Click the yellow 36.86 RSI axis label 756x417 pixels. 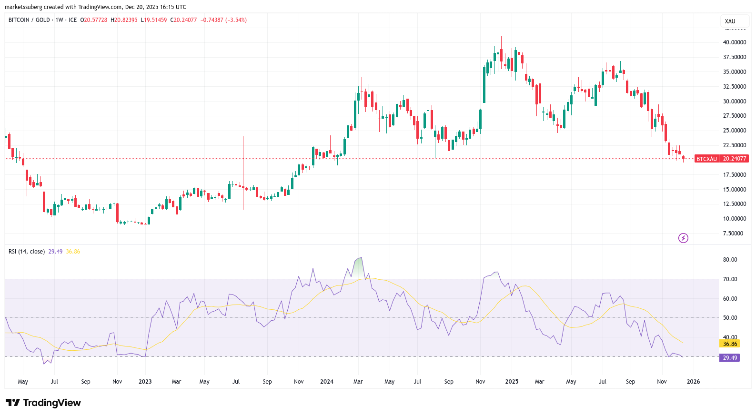729,344
